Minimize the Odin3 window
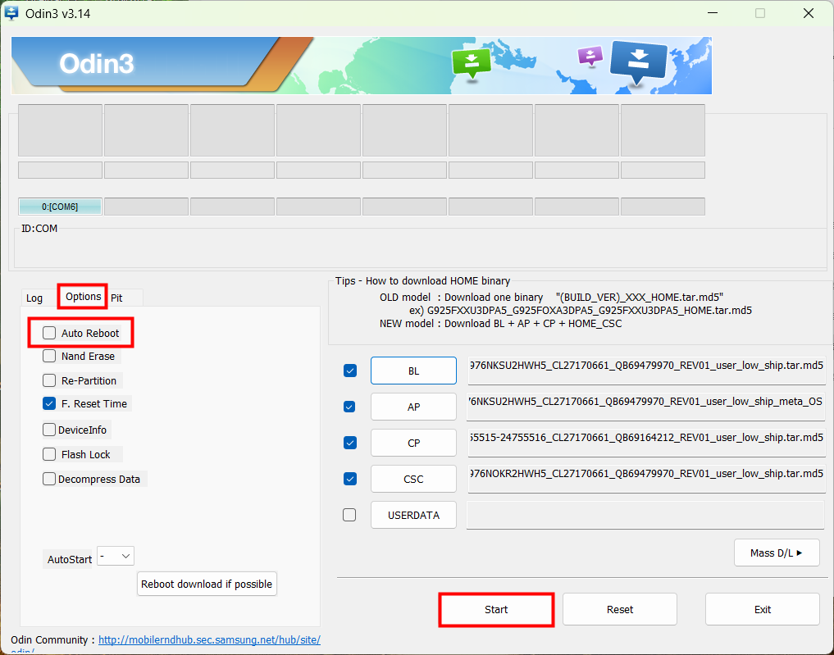834x655 pixels. [x=712, y=13]
